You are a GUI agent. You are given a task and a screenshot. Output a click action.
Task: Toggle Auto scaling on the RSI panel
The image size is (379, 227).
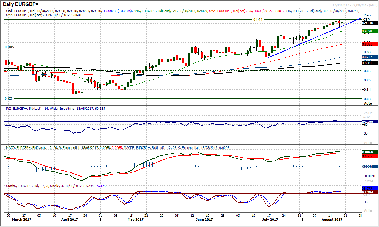(x=368, y=143)
